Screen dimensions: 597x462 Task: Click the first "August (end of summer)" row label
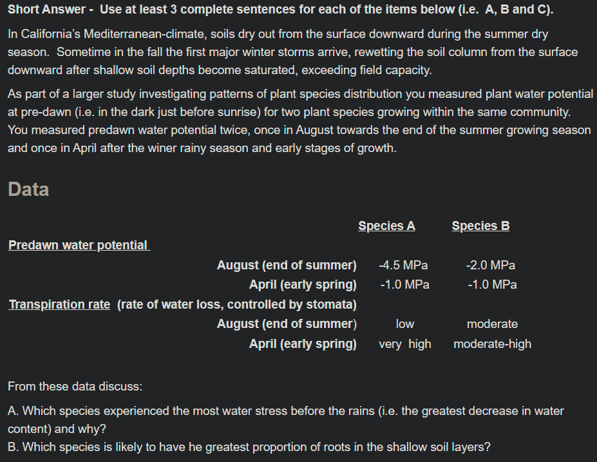pyautogui.click(x=287, y=265)
